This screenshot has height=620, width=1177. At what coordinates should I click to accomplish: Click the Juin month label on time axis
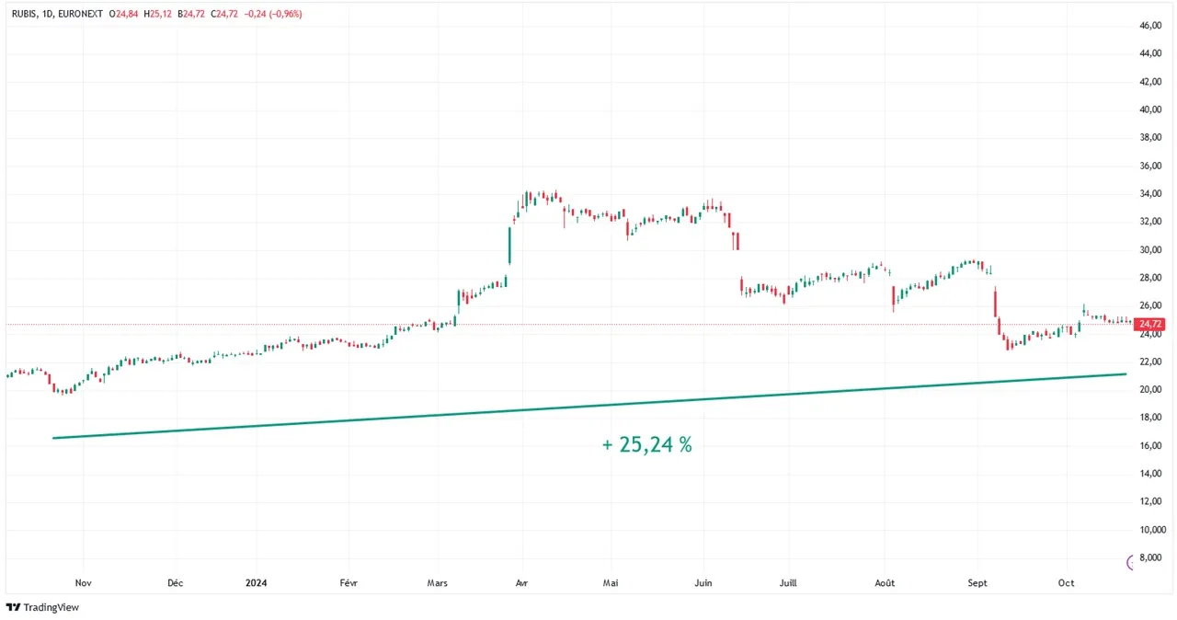pyautogui.click(x=703, y=582)
